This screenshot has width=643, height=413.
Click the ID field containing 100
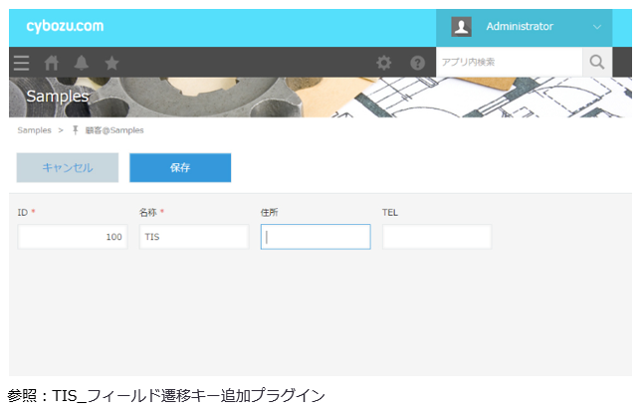click(x=72, y=237)
